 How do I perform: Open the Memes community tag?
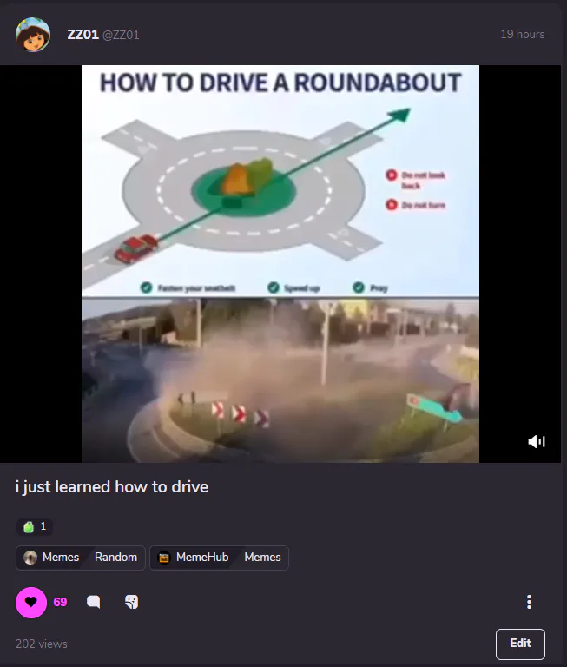61,558
